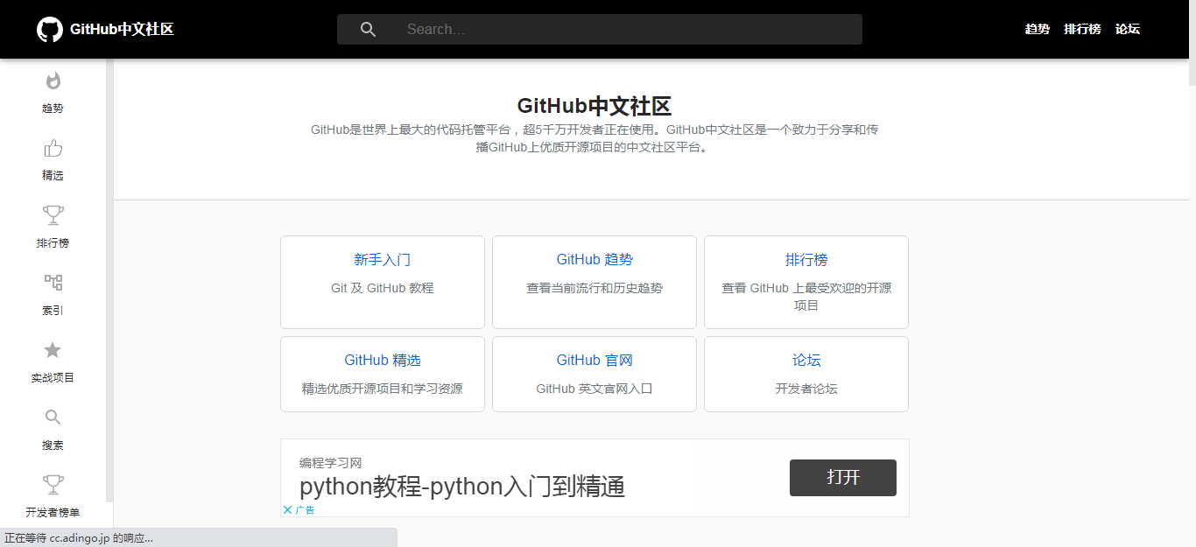Image resolution: width=1196 pixels, height=547 pixels.
Task: Click the GitHub octocat logo icon
Action: (x=50, y=29)
